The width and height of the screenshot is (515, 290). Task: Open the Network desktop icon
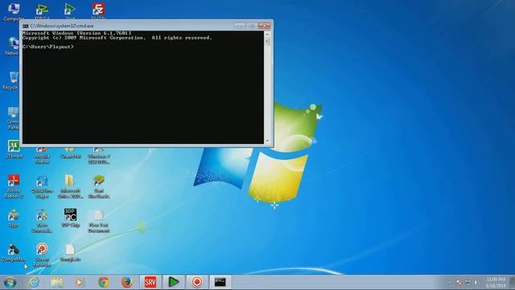(13, 46)
